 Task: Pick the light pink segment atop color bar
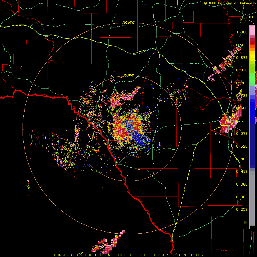[252, 31]
